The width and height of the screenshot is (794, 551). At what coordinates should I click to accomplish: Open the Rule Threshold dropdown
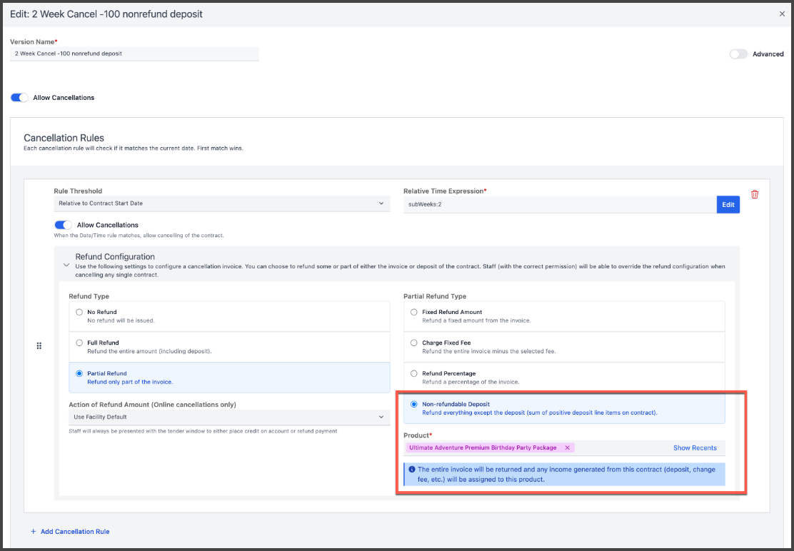click(x=221, y=204)
